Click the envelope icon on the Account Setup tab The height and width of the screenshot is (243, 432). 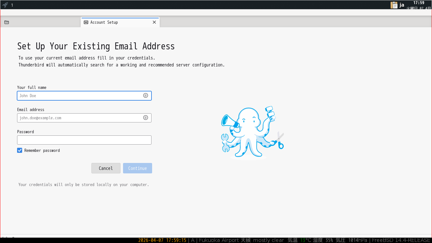tap(86, 22)
